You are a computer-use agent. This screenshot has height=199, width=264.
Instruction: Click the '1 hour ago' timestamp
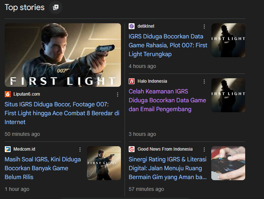coord(17,189)
